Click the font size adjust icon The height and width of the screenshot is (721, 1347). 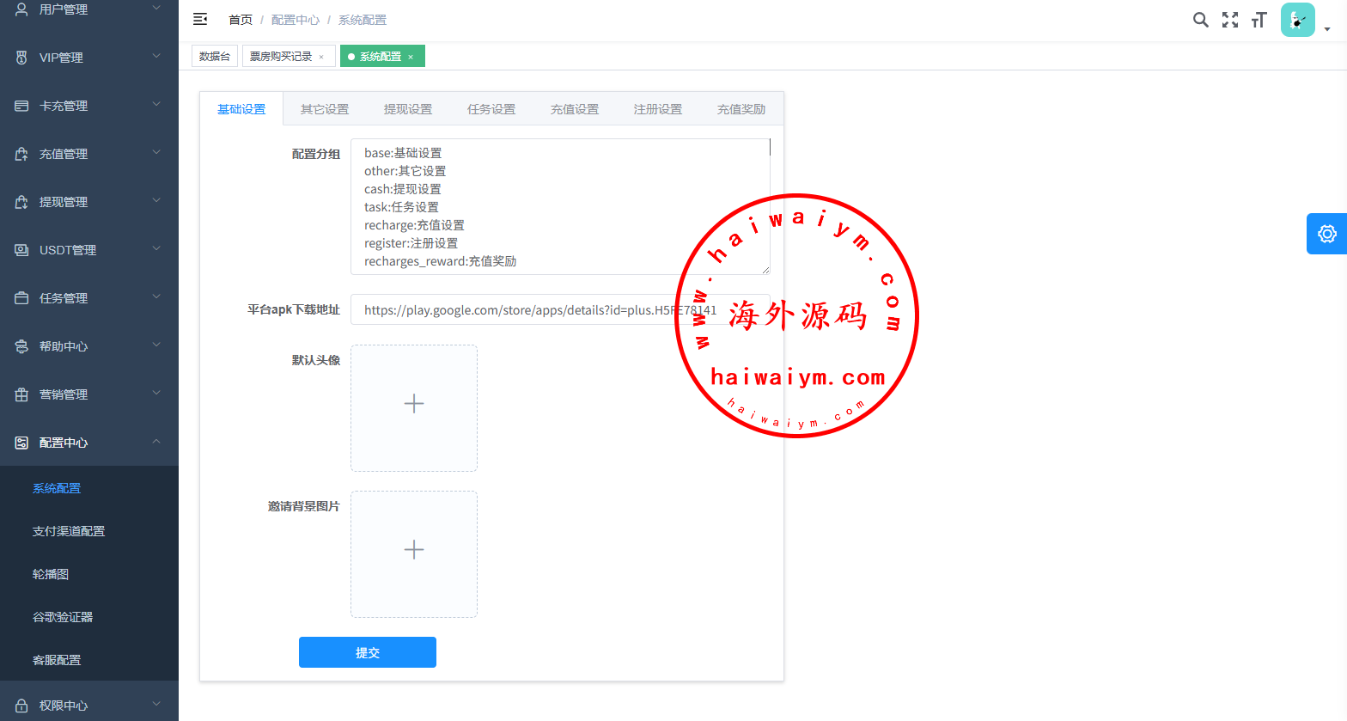point(1259,20)
